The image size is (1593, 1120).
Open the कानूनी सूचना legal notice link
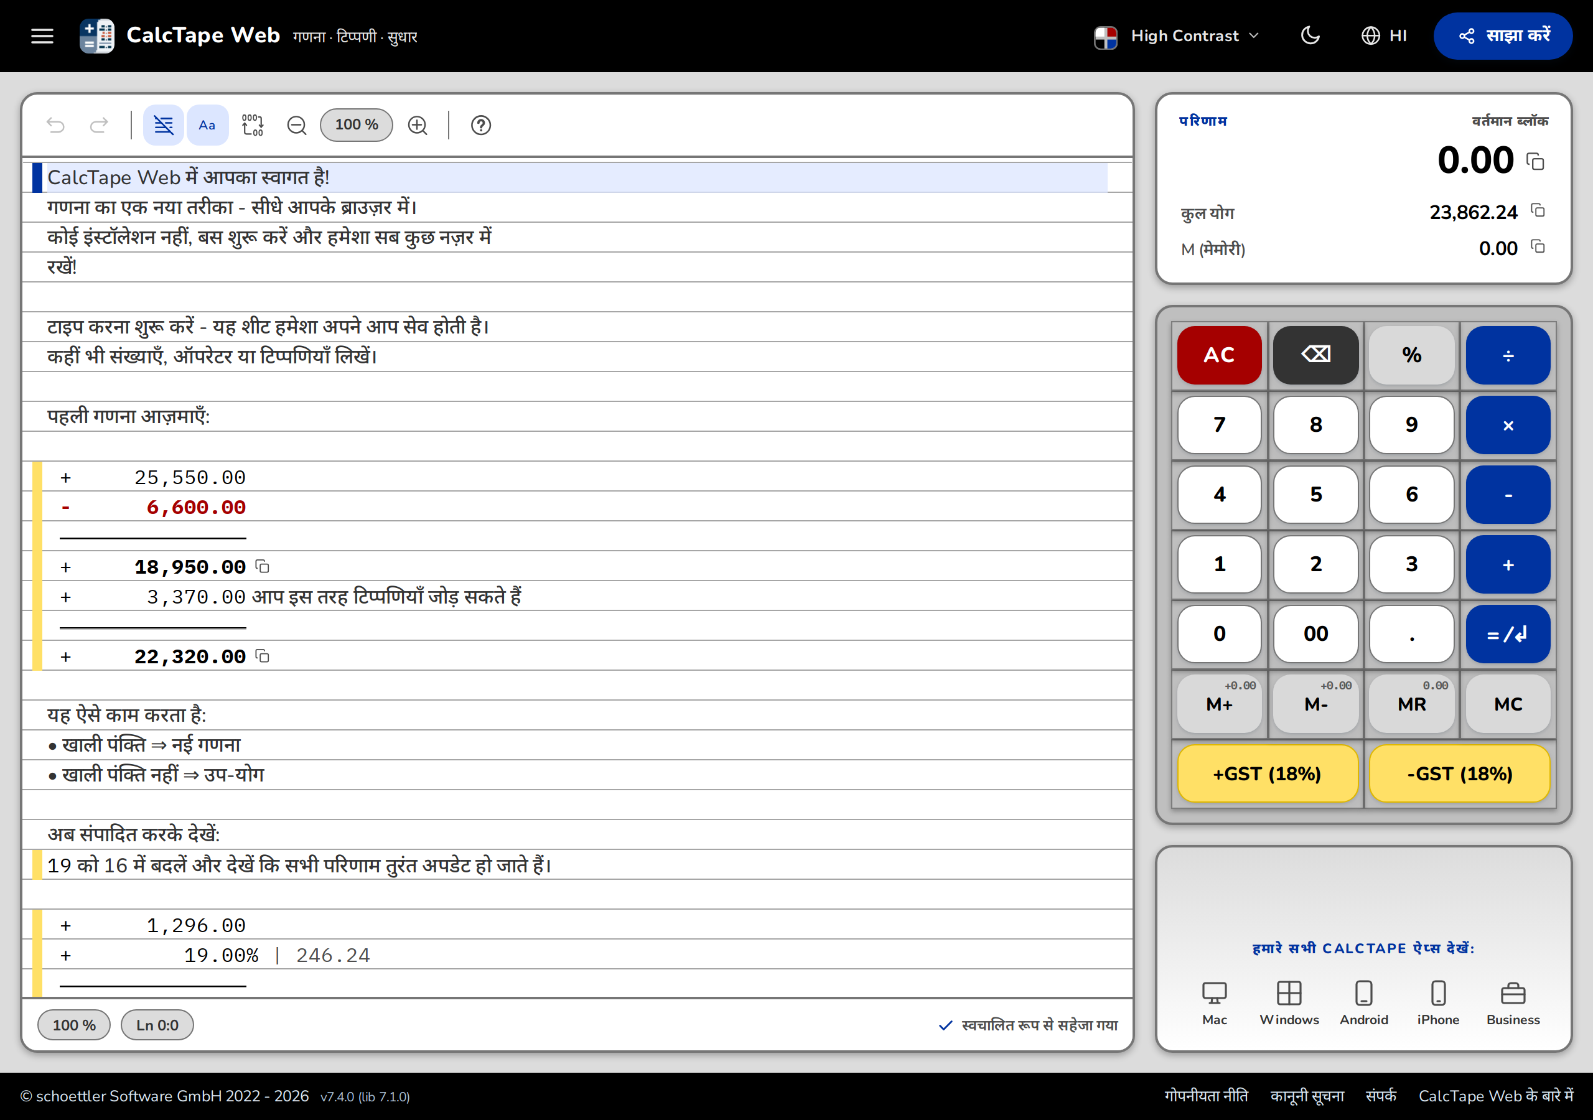tap(1307, 1096)
